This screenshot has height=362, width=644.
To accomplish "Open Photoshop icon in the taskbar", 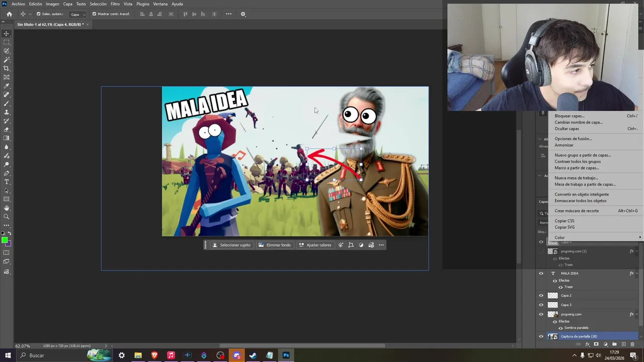I will (x=286, y=355).
